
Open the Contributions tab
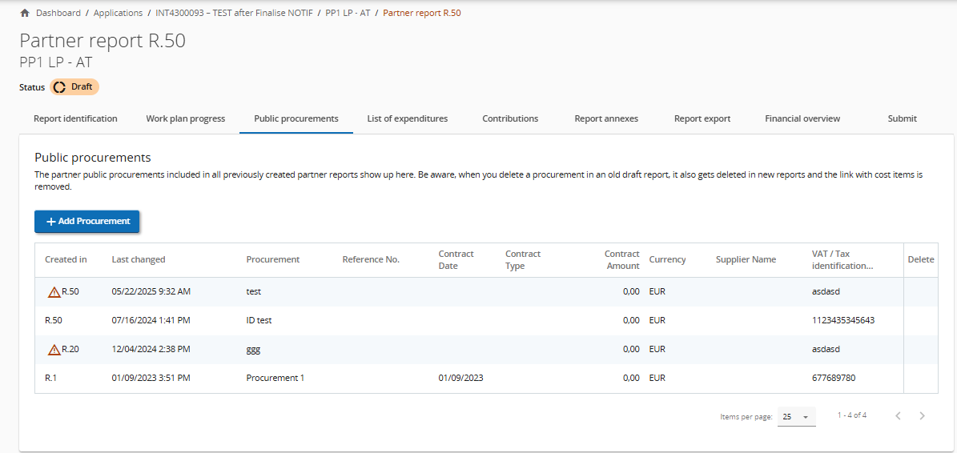pyautogui.click(x=509, y=118)
